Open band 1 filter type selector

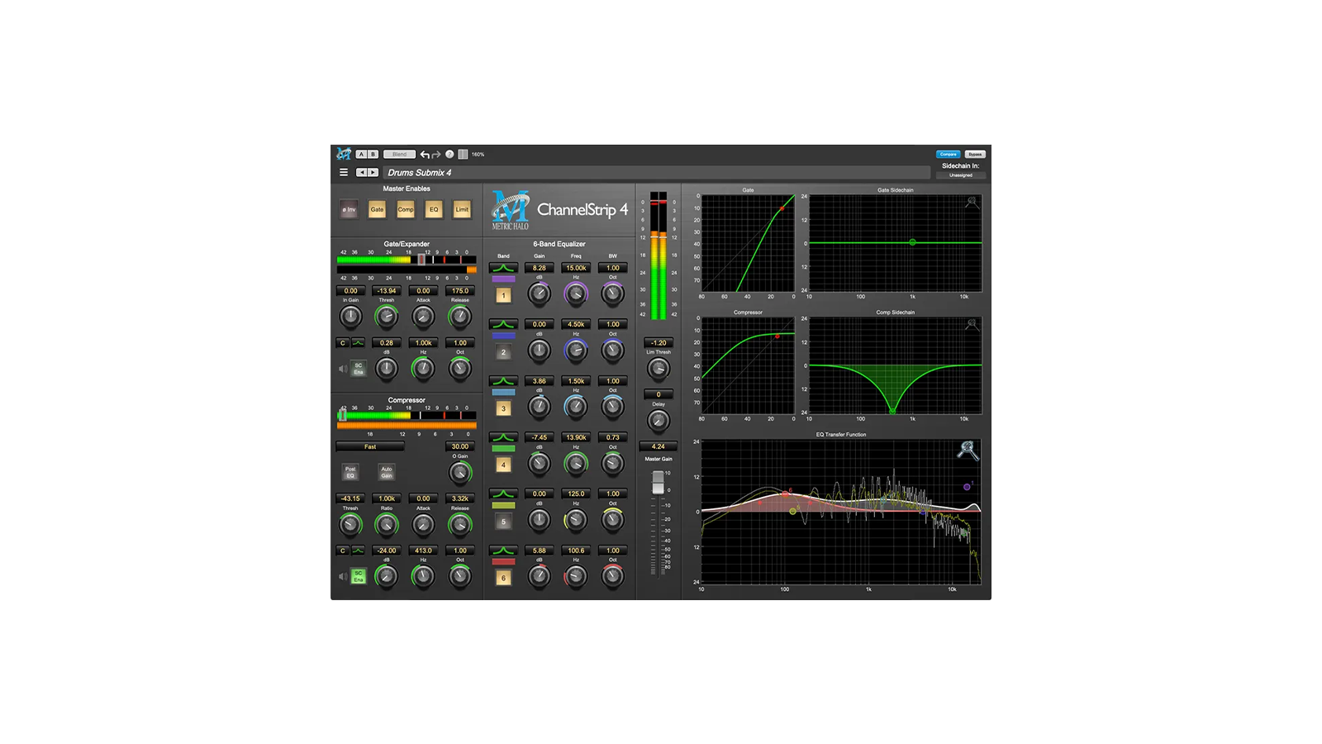click(503, 268)
